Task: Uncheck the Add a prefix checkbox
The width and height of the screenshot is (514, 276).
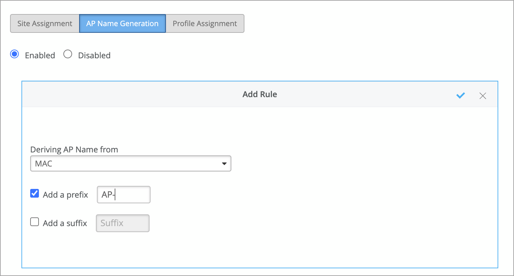Action: click(x=35, y=194)
